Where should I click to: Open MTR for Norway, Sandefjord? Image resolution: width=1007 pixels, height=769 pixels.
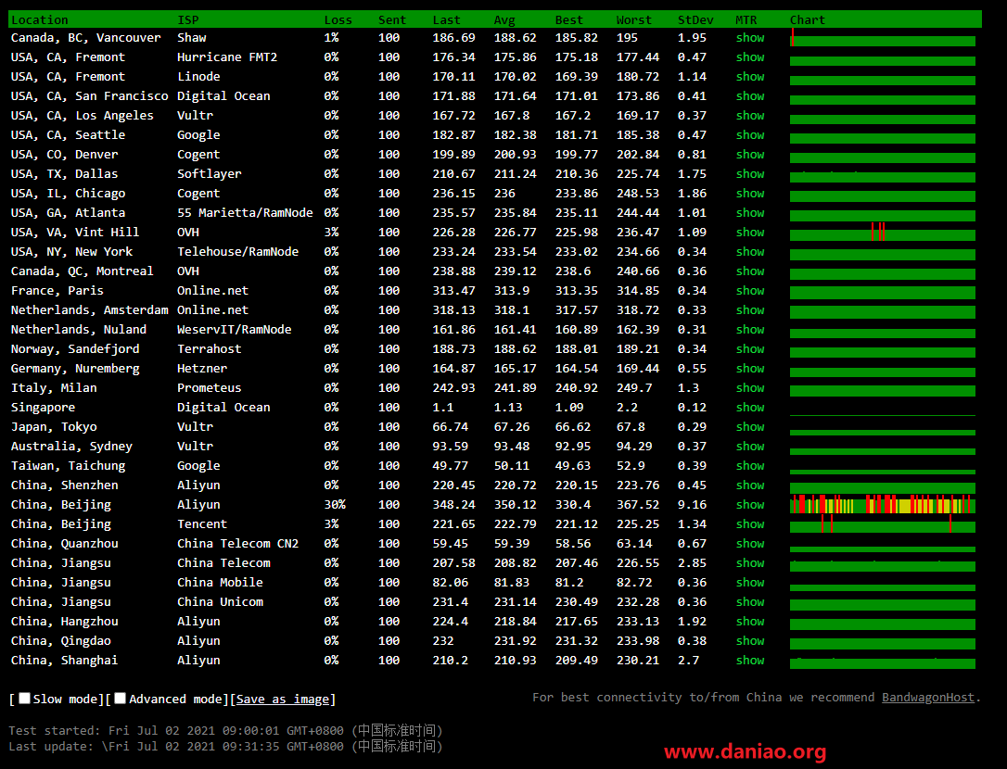[x=750, y=349]
